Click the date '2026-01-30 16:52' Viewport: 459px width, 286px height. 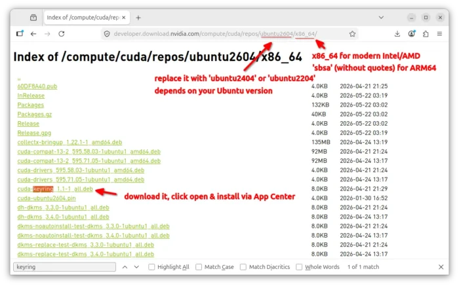[363, 198]
